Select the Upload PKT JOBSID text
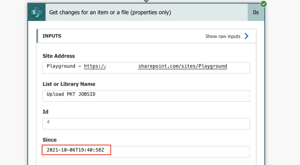 point(71,94)
